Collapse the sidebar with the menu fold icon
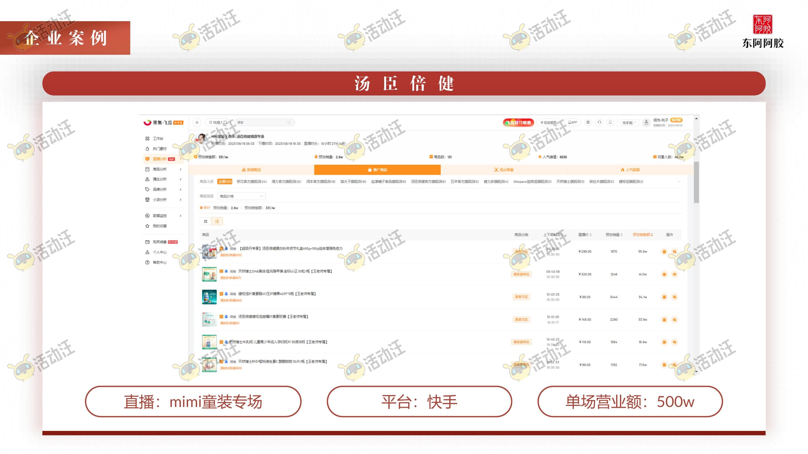 coord(197,122)
